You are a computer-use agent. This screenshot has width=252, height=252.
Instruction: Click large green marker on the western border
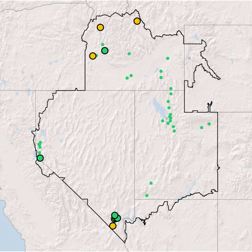40,158
